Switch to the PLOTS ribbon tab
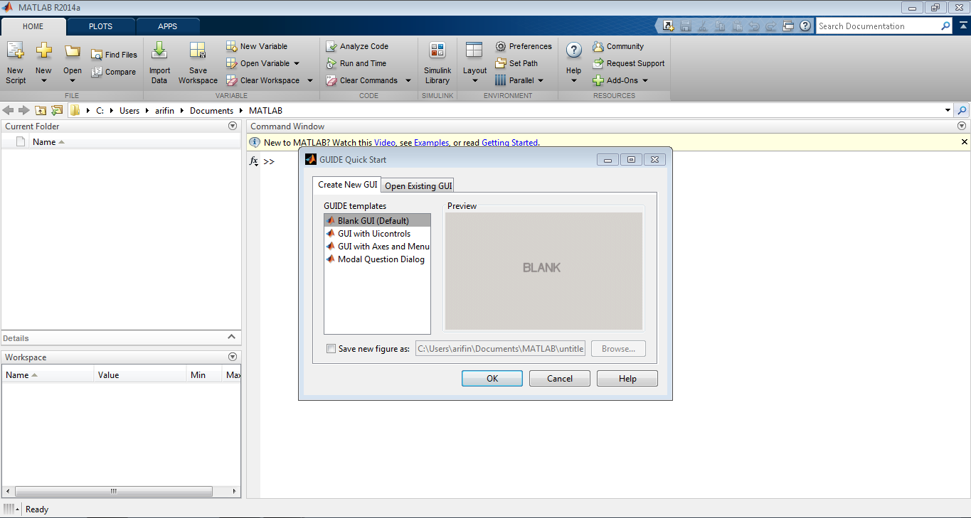Image resolution: width=971 pixels, height=518 pixels. [x=100, y=26]
